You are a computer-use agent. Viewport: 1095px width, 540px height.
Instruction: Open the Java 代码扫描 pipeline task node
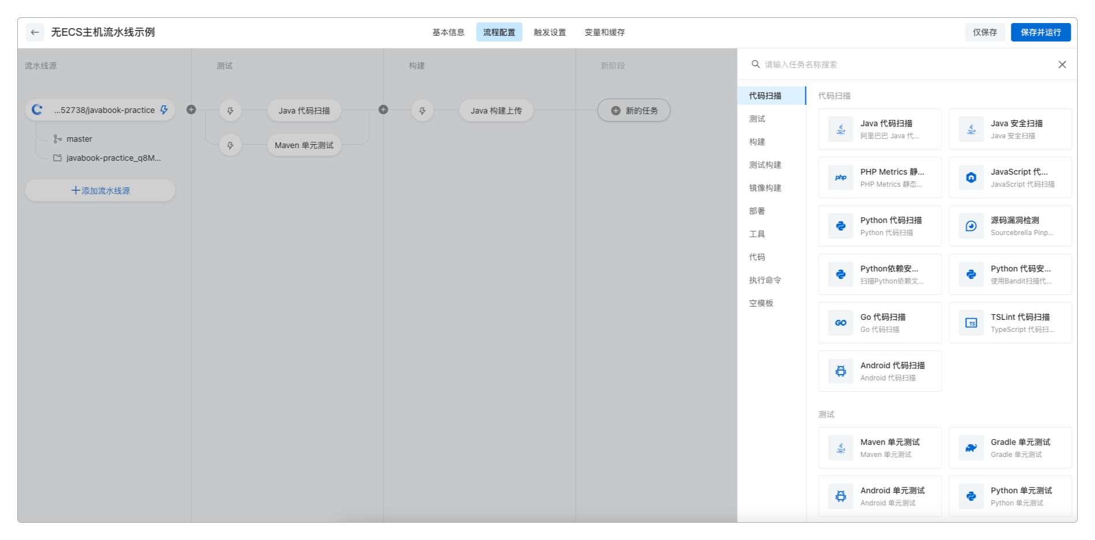pyautogui.click(x=304, y=110)
